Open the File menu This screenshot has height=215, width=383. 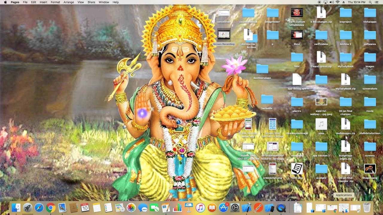coord(25,2)
